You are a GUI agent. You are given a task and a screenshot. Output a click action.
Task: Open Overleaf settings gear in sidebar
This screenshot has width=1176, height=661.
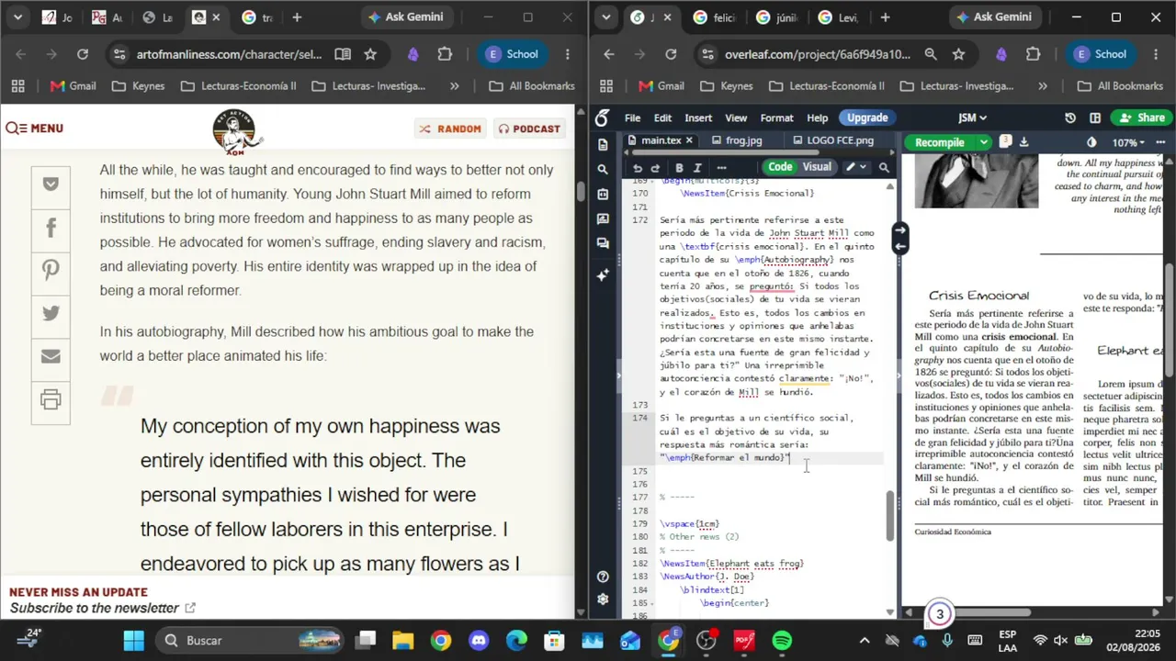pos(603,599)
